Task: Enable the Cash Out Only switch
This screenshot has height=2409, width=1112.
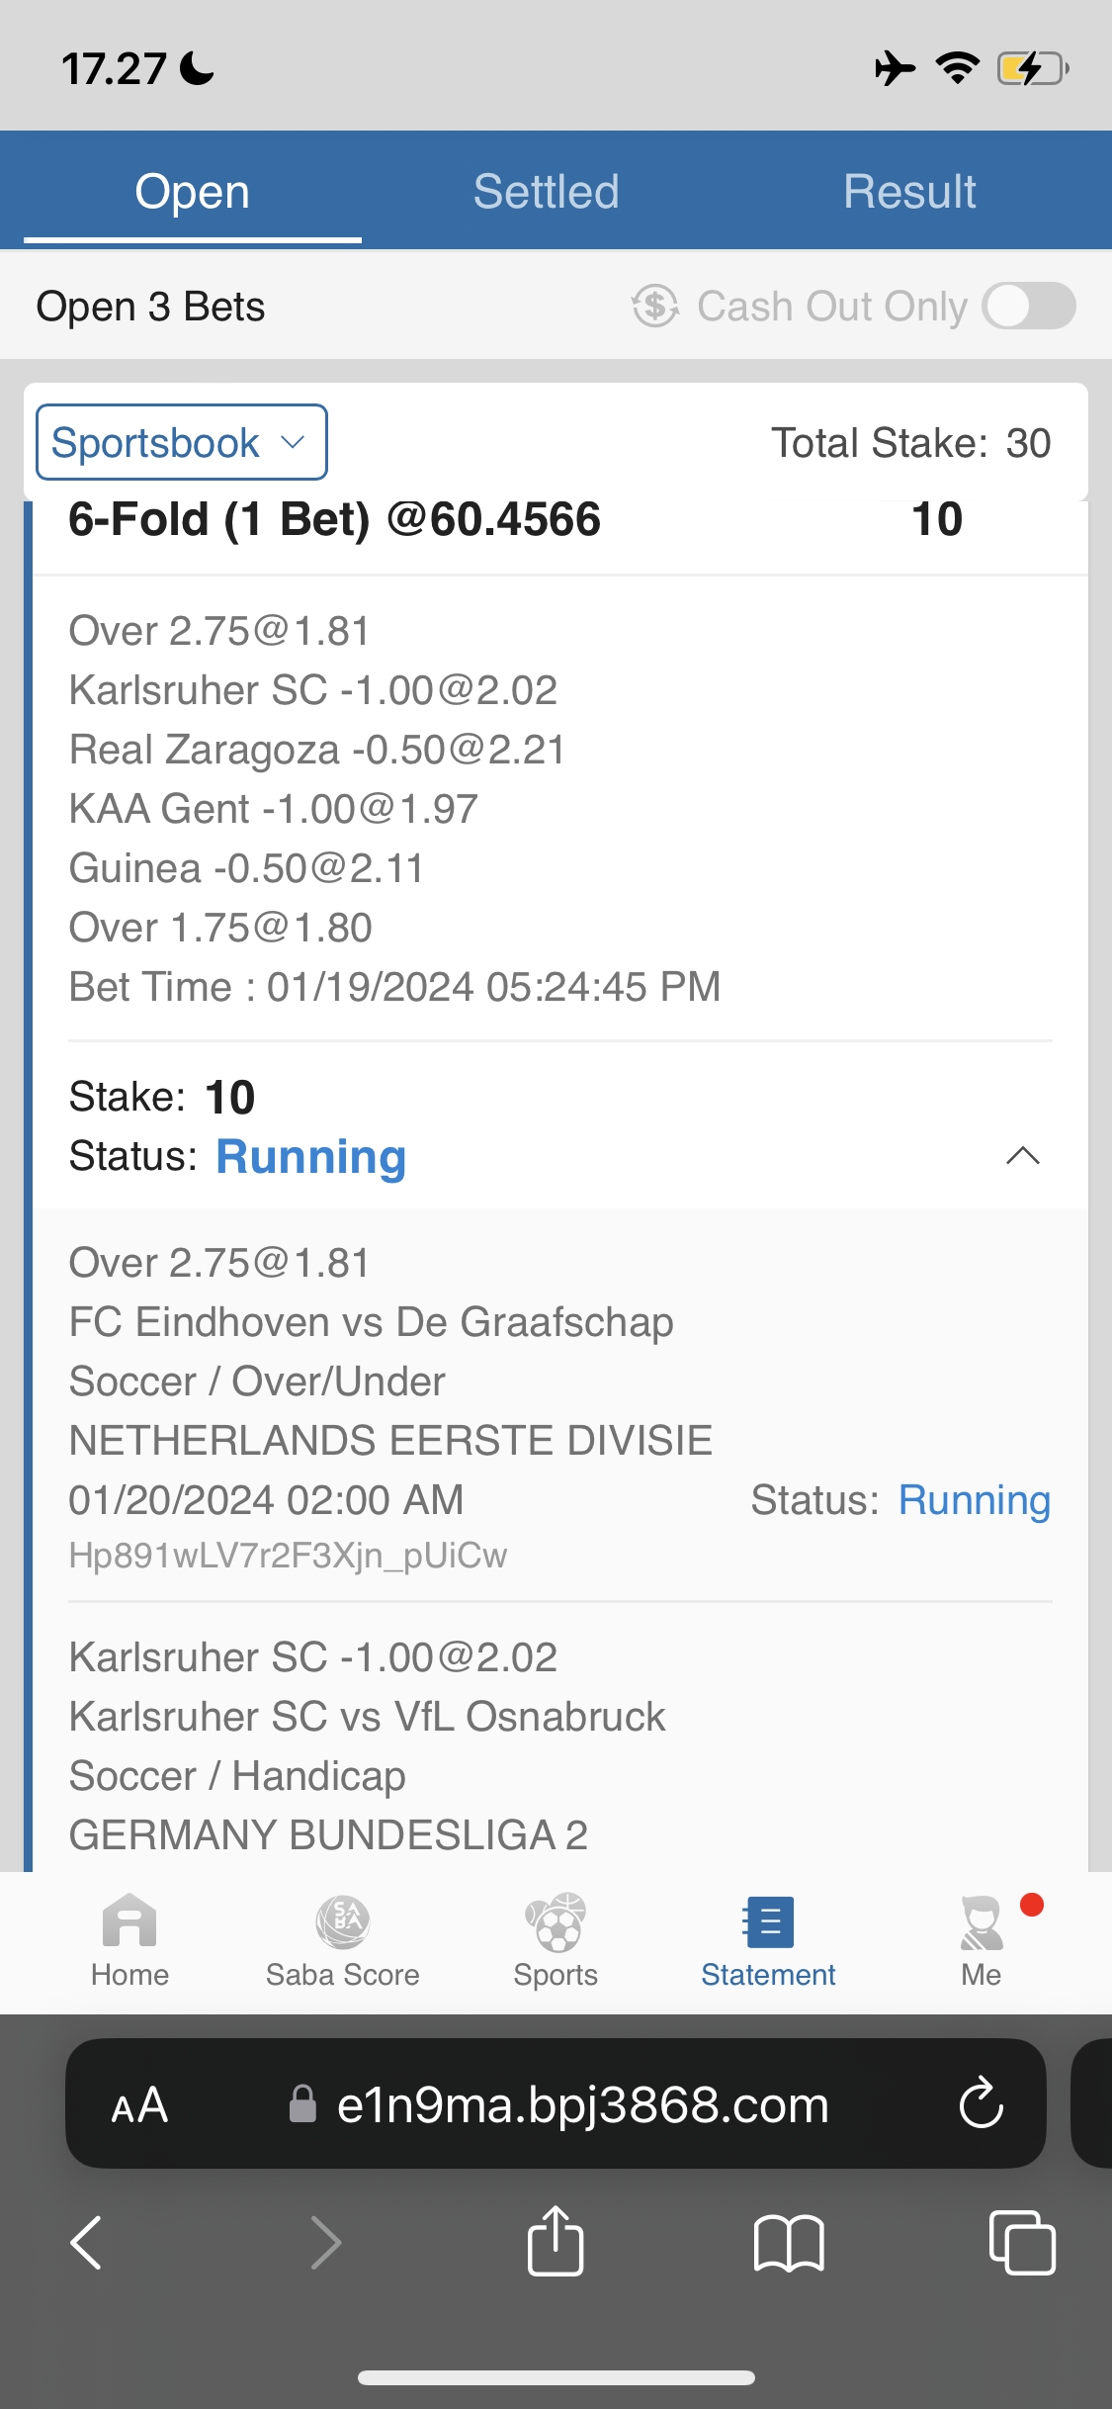Action: pos(1028,307)
